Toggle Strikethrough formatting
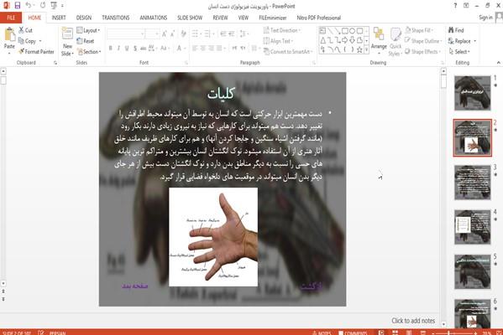 [x=143, y=48]
